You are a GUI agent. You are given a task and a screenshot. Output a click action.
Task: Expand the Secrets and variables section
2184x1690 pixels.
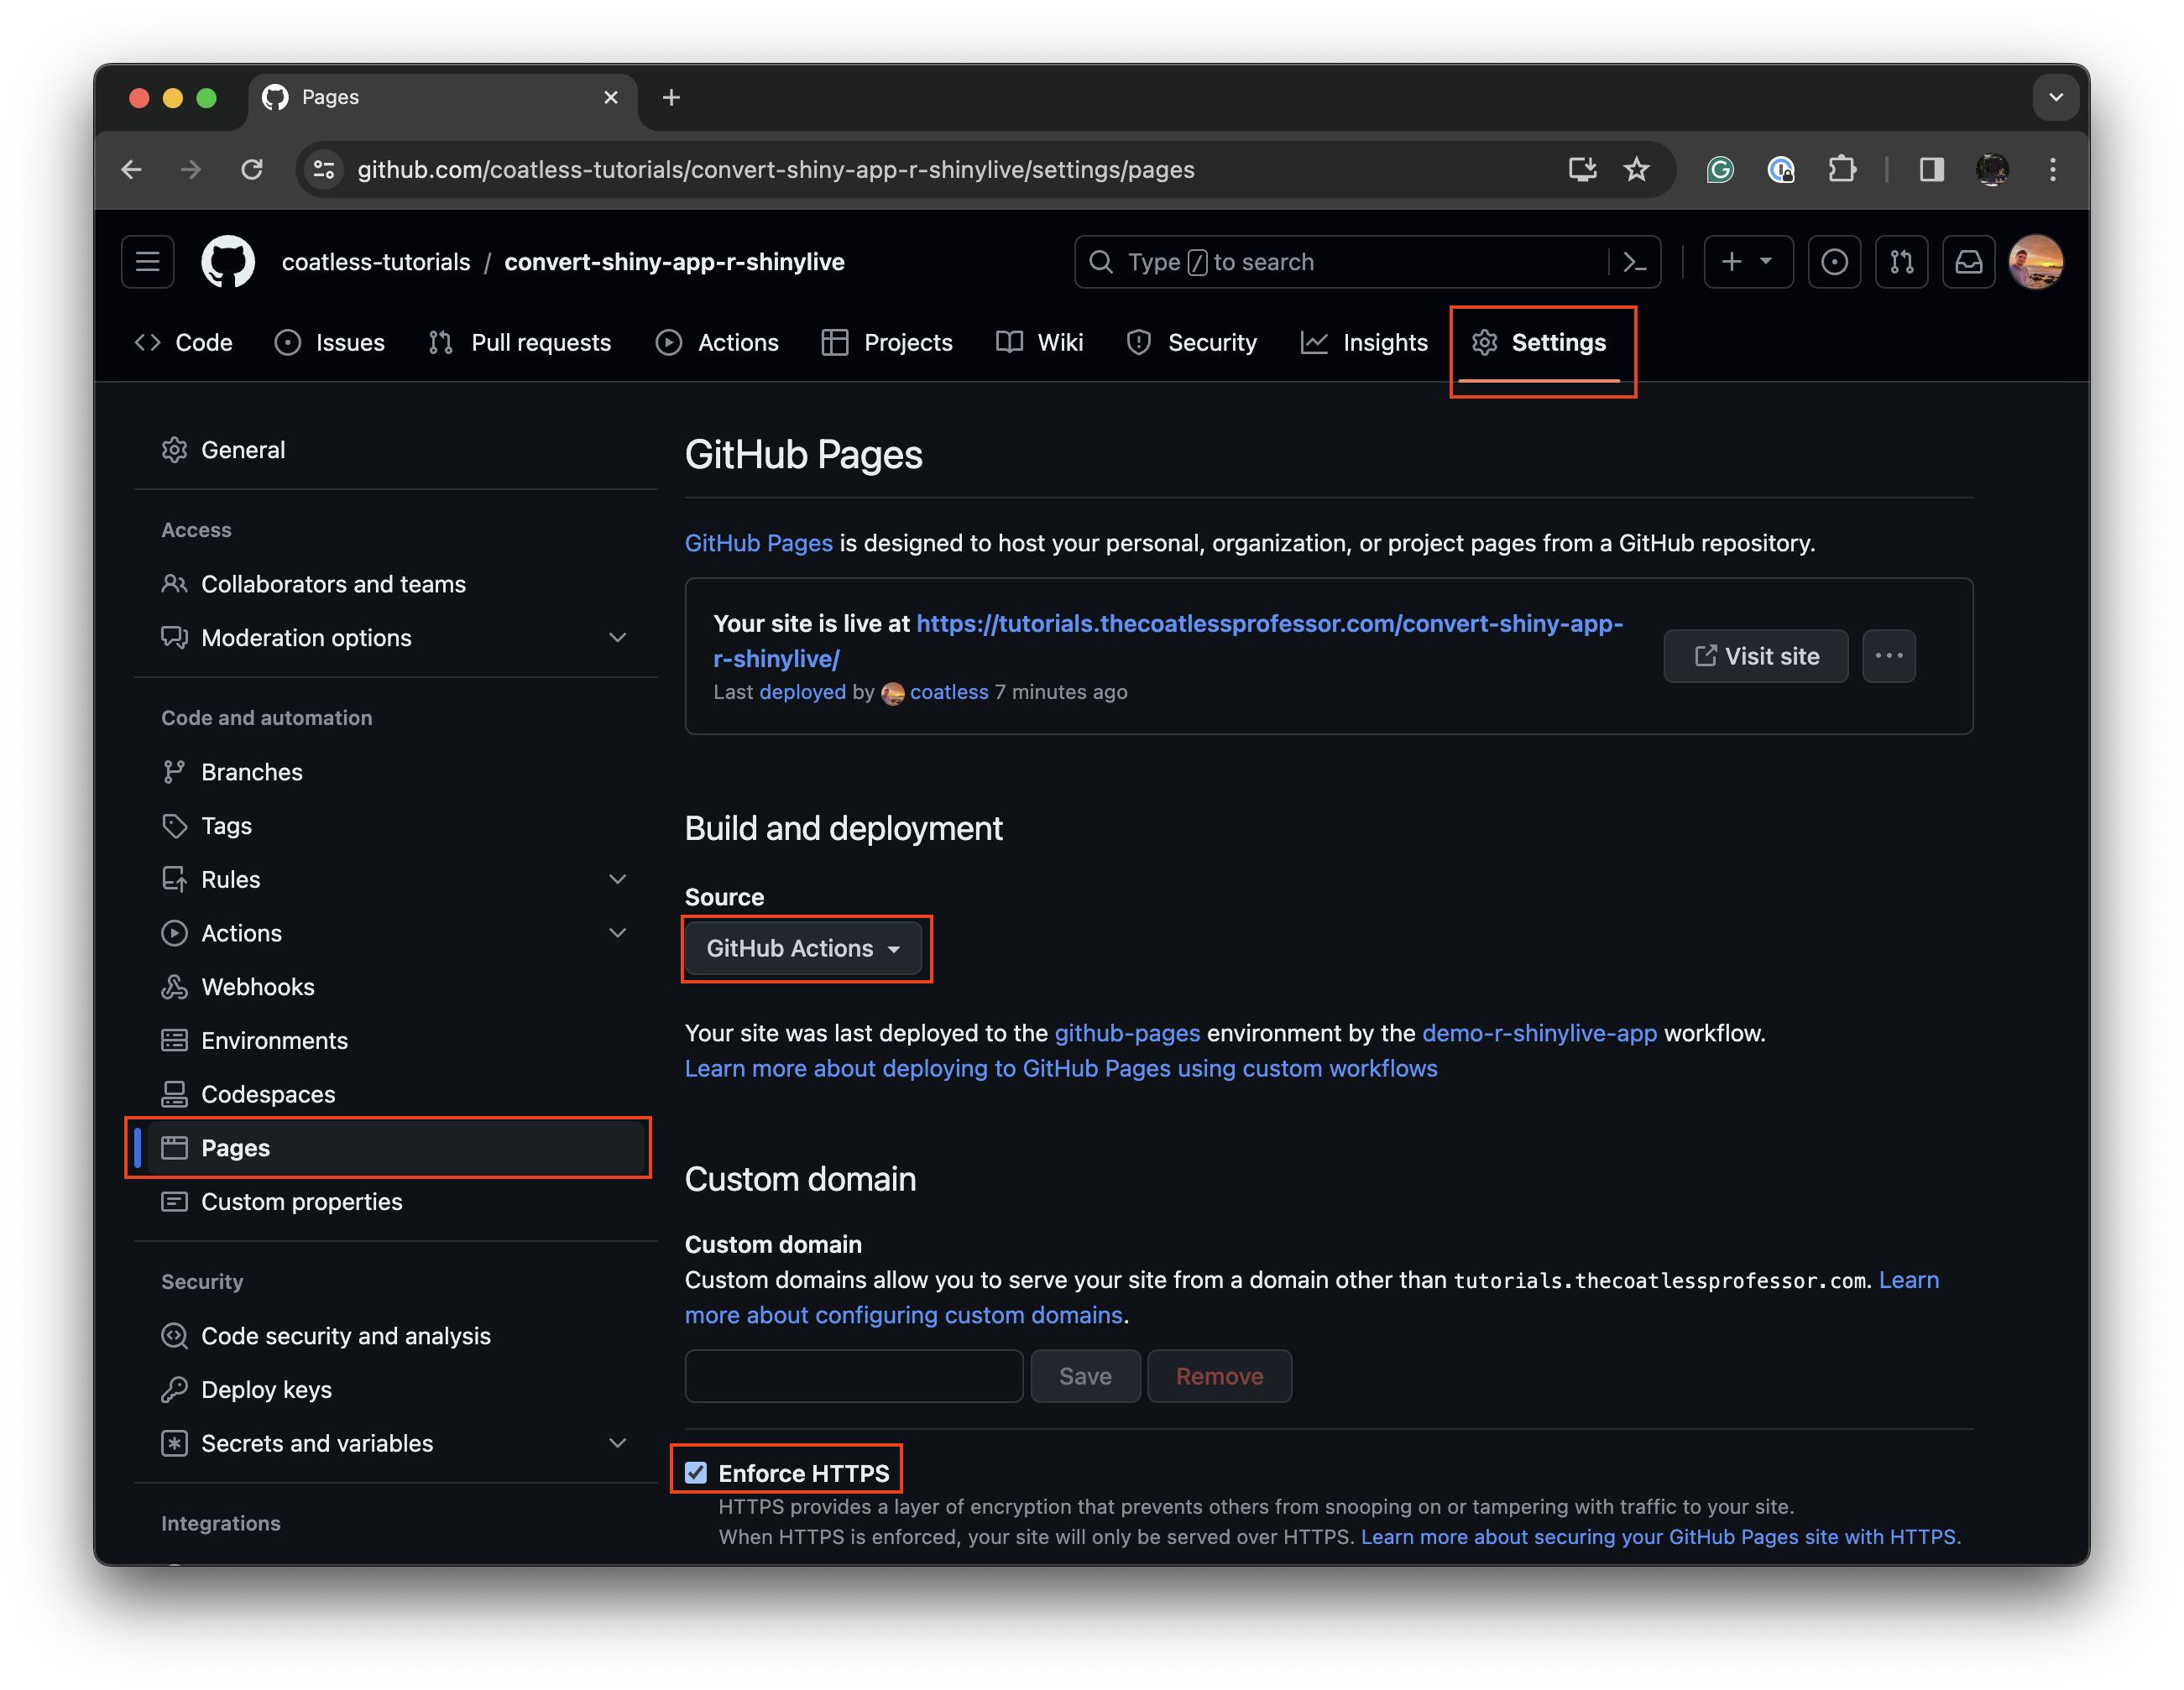(x=617, y=1443)
